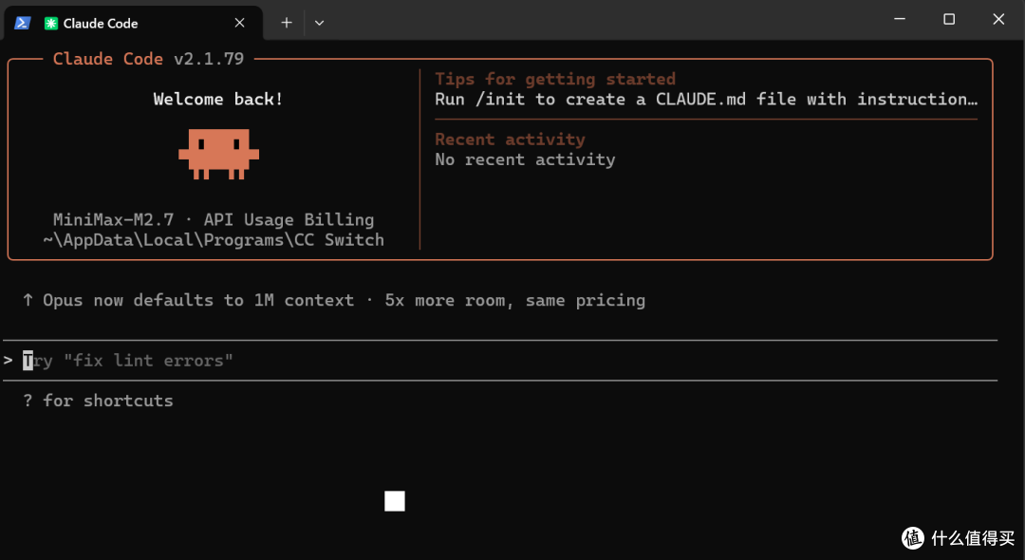Click the "Tips for getting started" heading
Viewport: 1025px width, 560px height.
(x=555, y=79)
